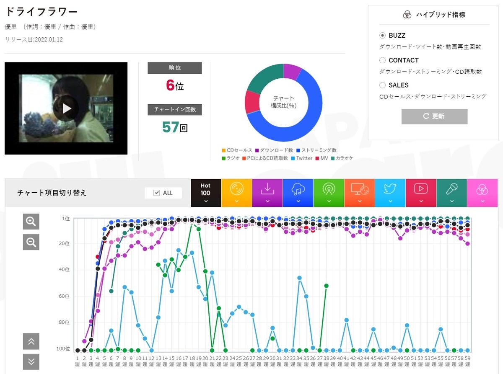
Task: Click the artist credit line 優里
Action: coord(51,27)
